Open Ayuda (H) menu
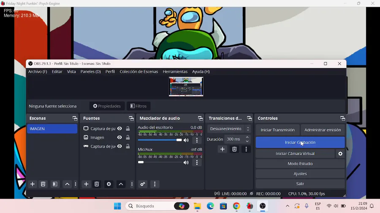The image size is (380, 213). click(201, 72)
